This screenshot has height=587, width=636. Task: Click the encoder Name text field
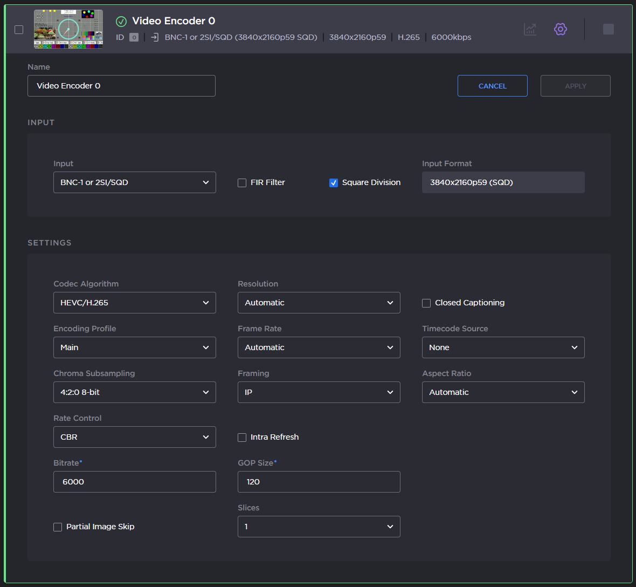pos(121,86)
